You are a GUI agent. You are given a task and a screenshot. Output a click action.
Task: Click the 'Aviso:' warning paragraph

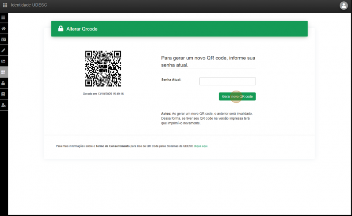(x=207, y=118)
